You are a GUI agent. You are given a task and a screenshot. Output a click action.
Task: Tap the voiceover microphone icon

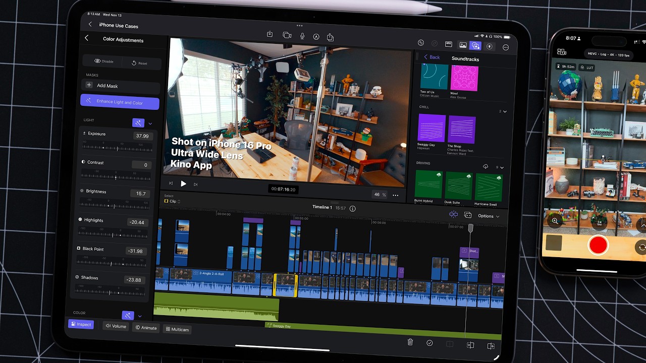[x=302, y=36]
